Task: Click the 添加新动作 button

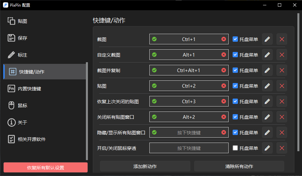Action: pos(145,166)
